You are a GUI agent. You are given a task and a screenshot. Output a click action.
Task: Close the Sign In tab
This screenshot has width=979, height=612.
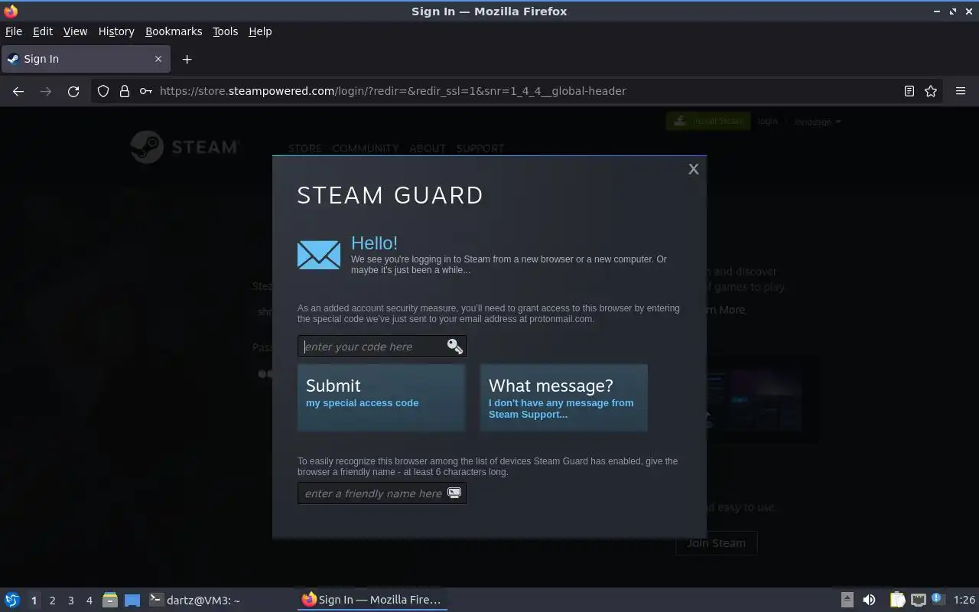(x=158, y=59)
